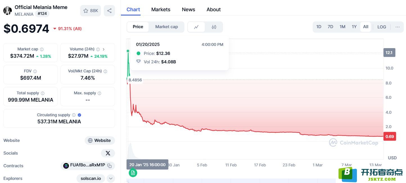Open the solscan.io explorer link

(x=91, y=178)
